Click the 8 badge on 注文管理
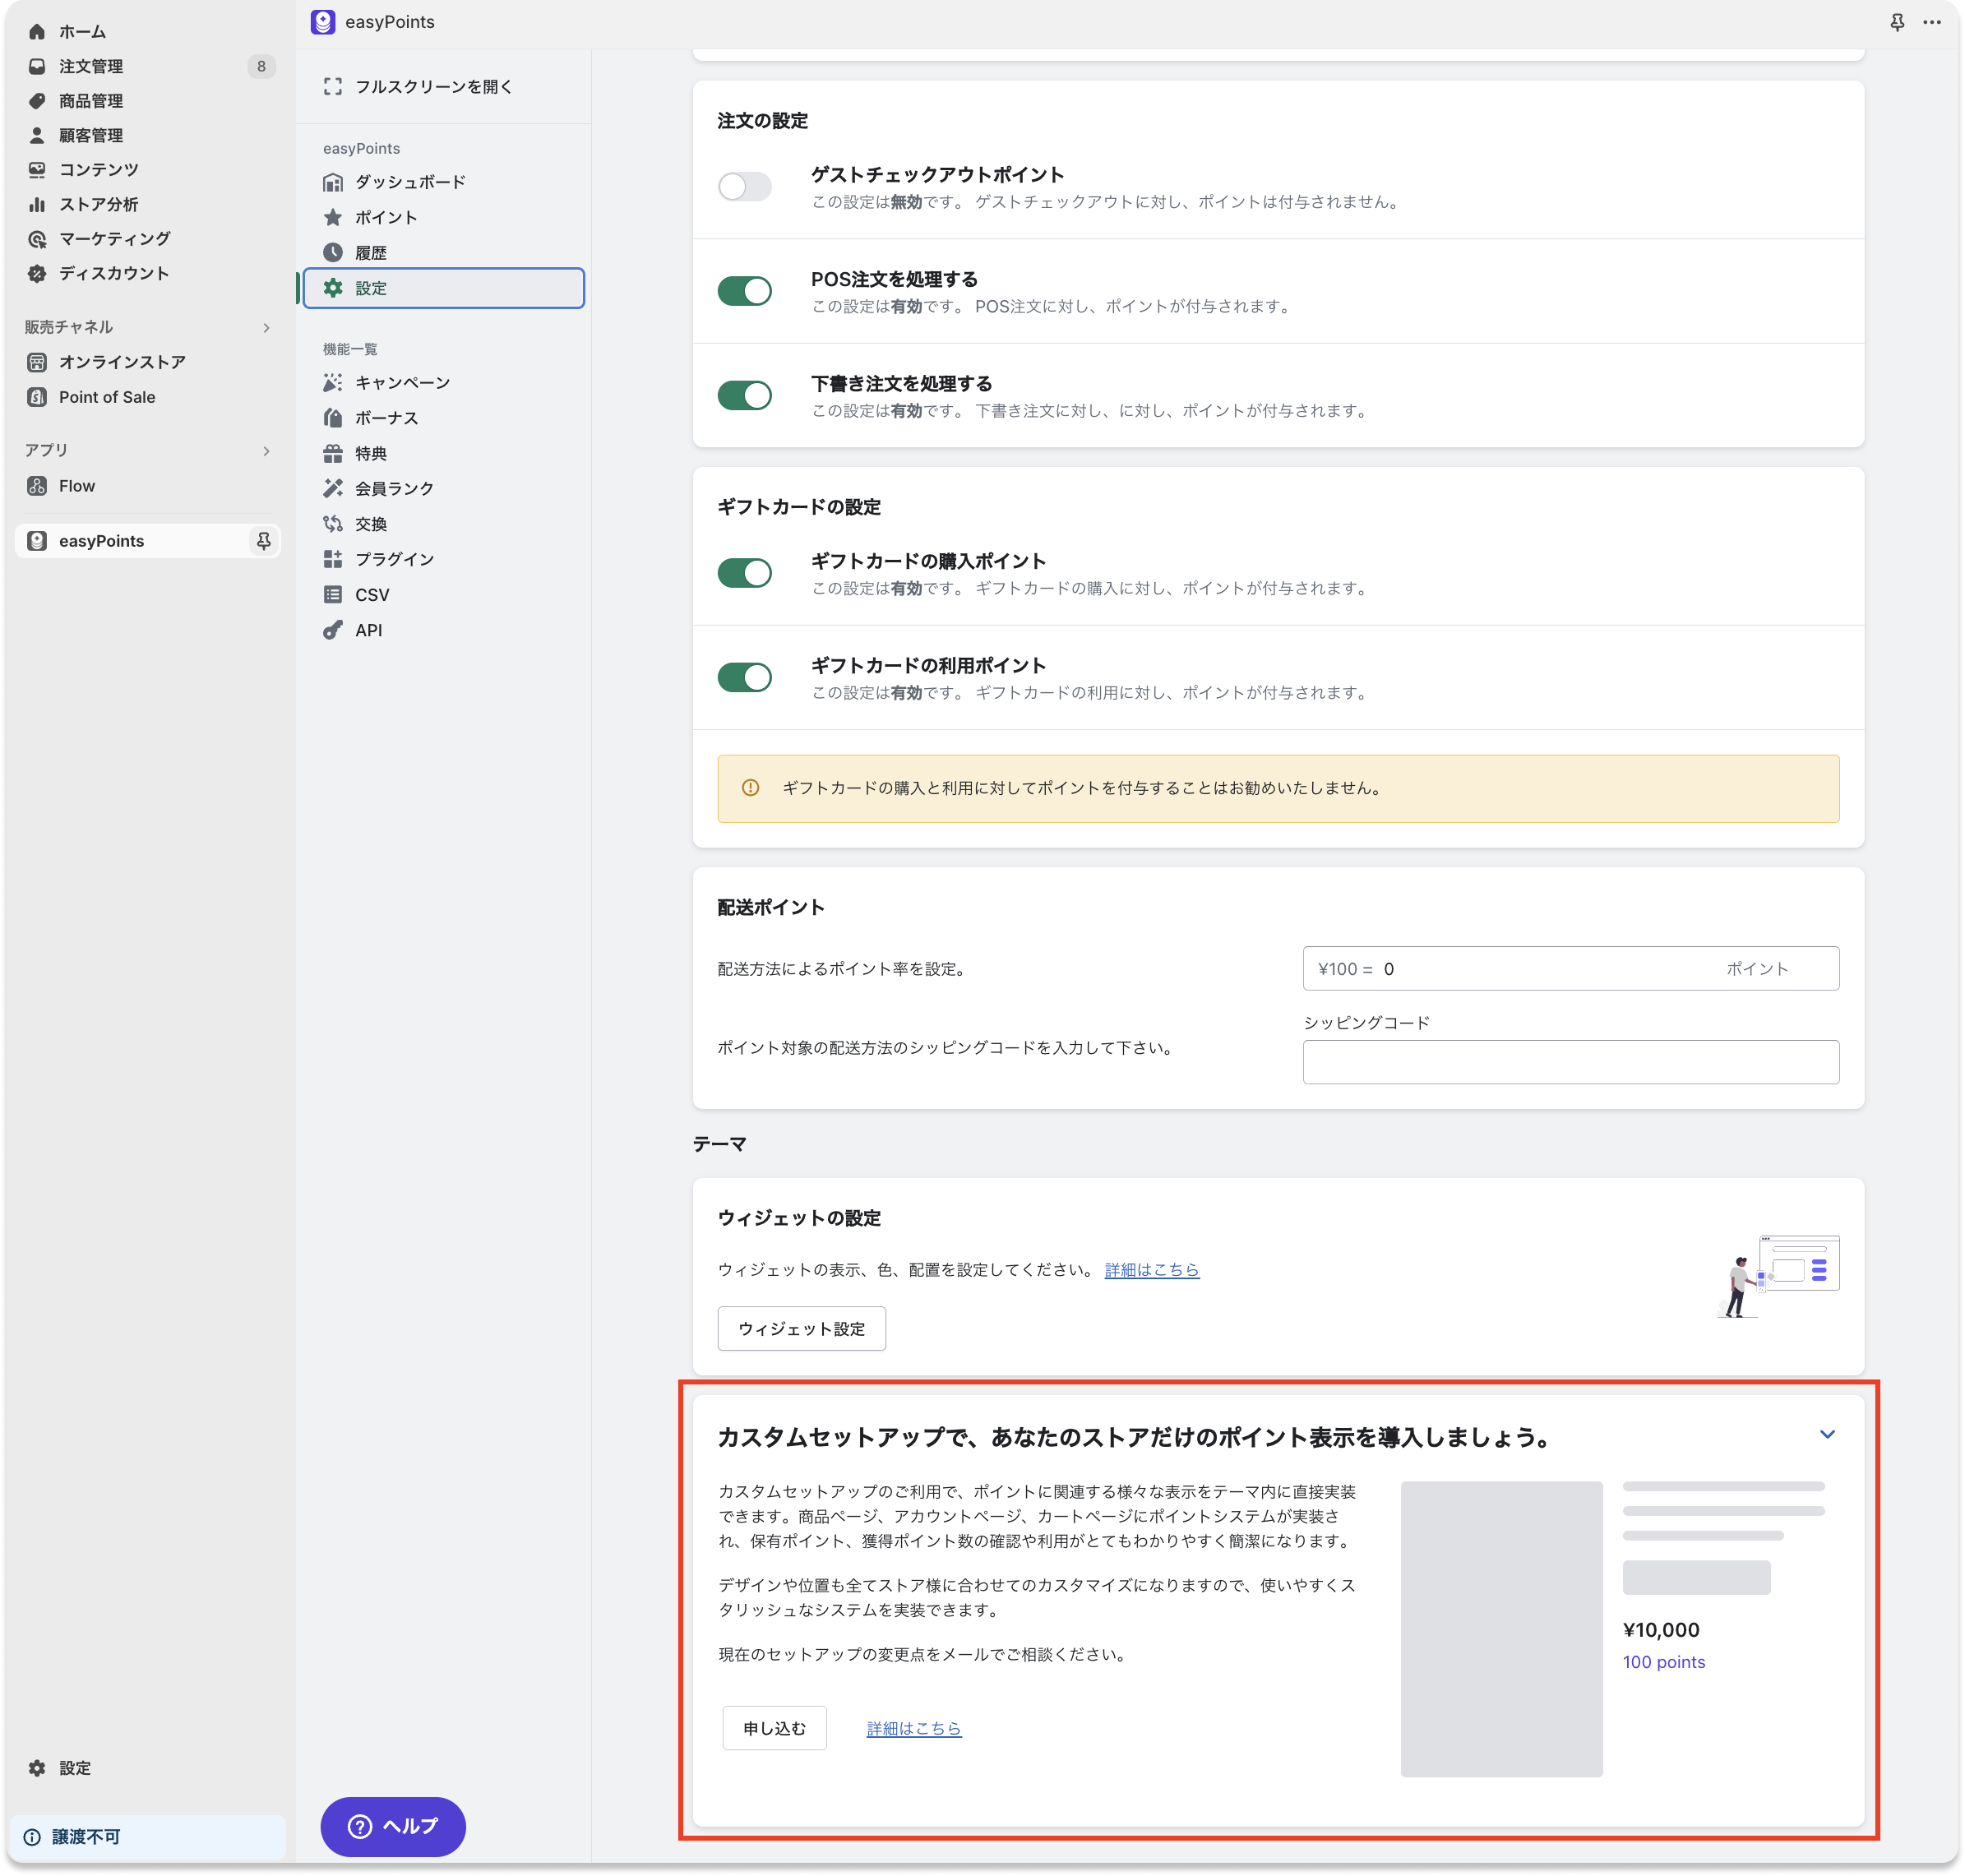Image resolution: width=1965 pixels, height=1876 pixels. point(261,66)
